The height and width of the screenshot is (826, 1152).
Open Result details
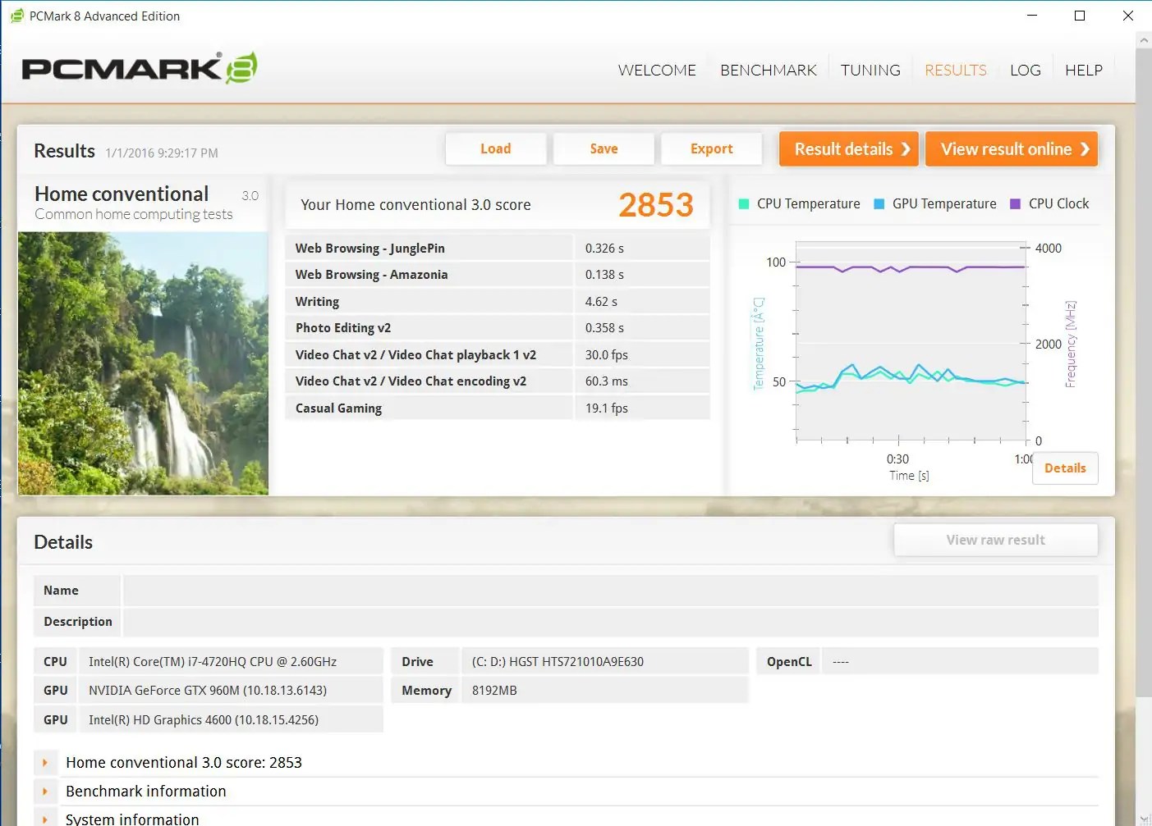(849, 149)
